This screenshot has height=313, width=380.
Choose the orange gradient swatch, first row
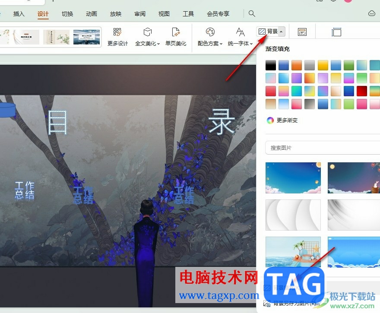(x=297, y=65)
